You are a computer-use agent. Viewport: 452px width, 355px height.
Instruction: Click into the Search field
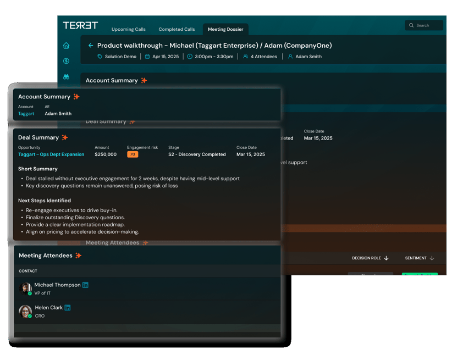coord(426,25)
